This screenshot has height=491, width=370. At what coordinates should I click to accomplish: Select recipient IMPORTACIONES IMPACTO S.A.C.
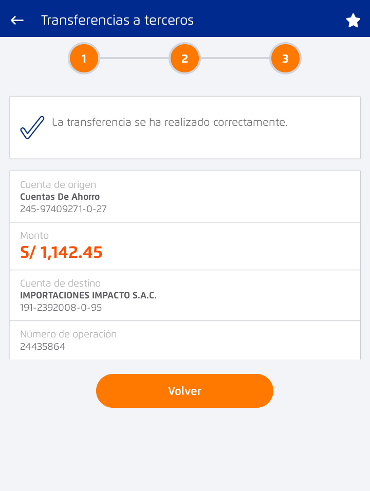point(88,295)
